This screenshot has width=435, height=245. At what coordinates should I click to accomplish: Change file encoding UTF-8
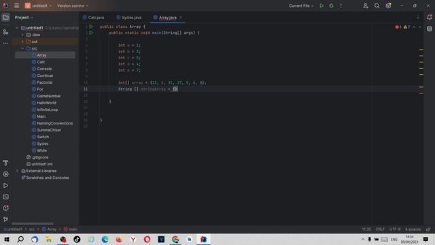(x=395, y=229)
